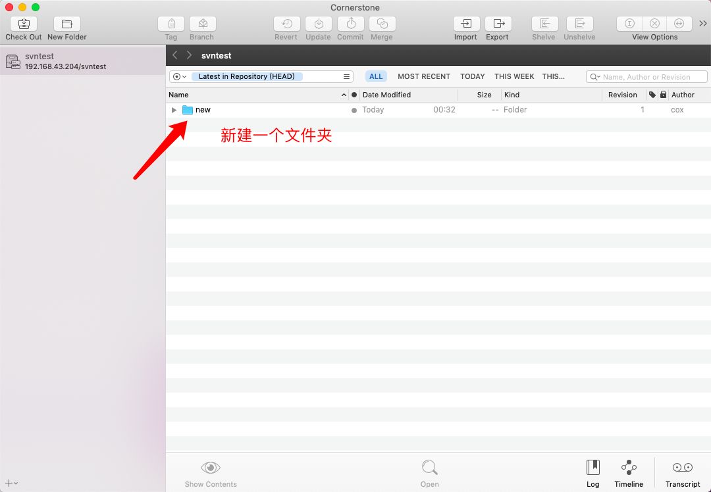Select the new folder icon
The height and width of the screenshot is (492, 711).
coord(188,110)
